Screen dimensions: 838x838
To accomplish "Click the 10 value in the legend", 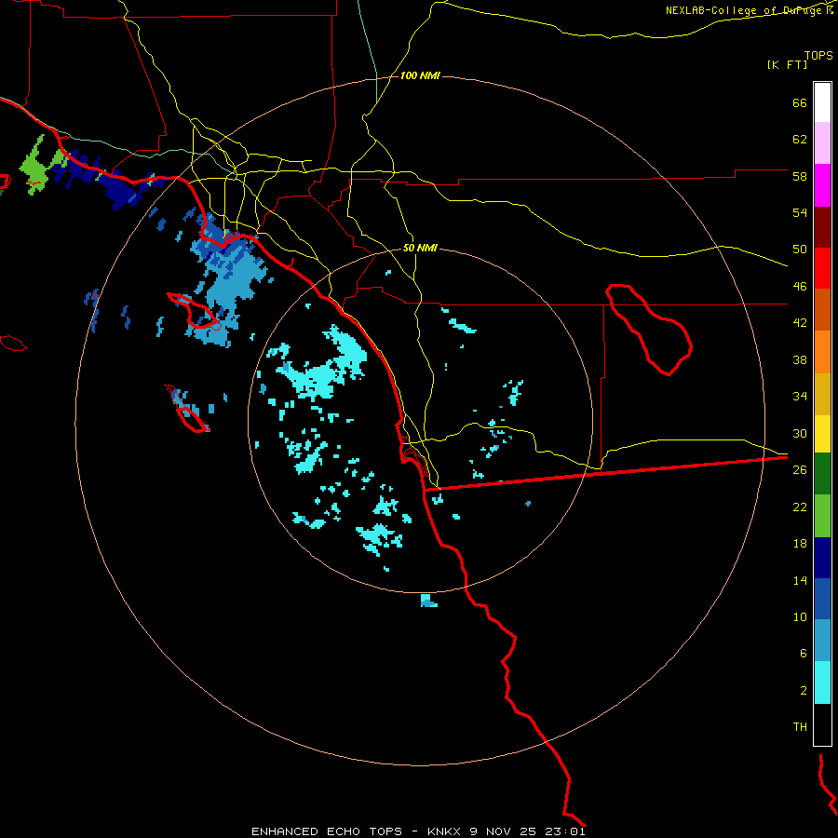I will click(x=800, y=616).
